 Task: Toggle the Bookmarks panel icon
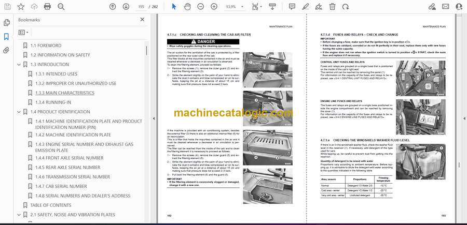(6, 37)
